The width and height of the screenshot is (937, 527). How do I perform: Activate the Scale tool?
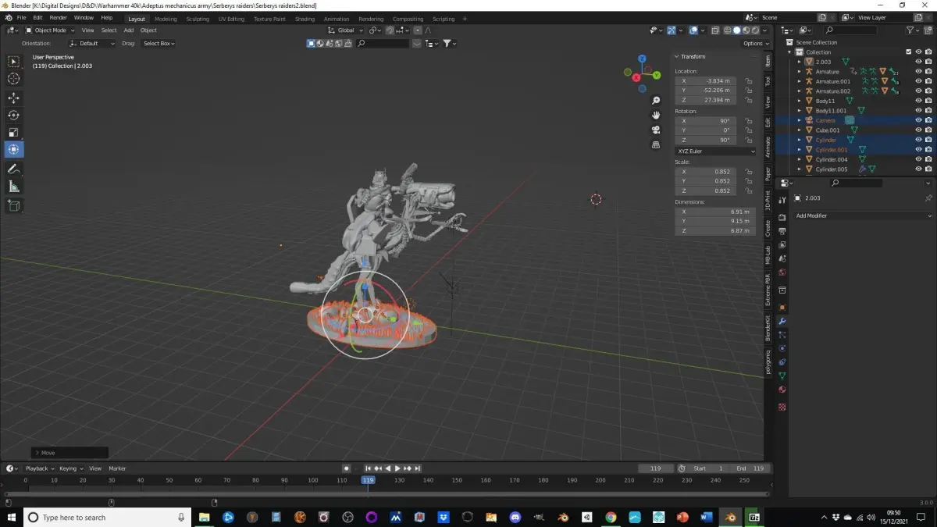click(13, 133)
